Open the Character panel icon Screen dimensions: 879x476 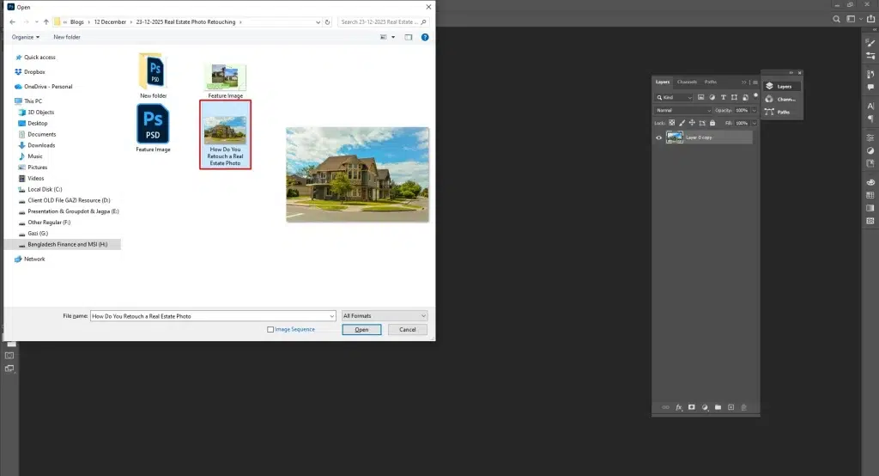click(x=870, y=106)
